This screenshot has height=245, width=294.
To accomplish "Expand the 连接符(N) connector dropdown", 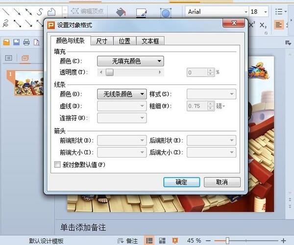I will [x=122, y=118].
